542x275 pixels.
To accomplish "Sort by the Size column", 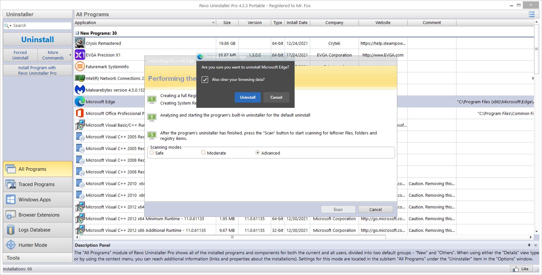I will coord(227,22).
